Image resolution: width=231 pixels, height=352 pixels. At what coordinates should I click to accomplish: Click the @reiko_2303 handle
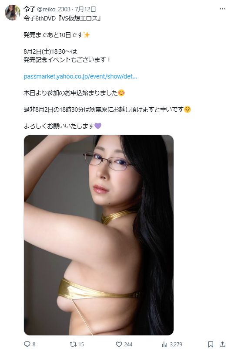click(53, 9)
